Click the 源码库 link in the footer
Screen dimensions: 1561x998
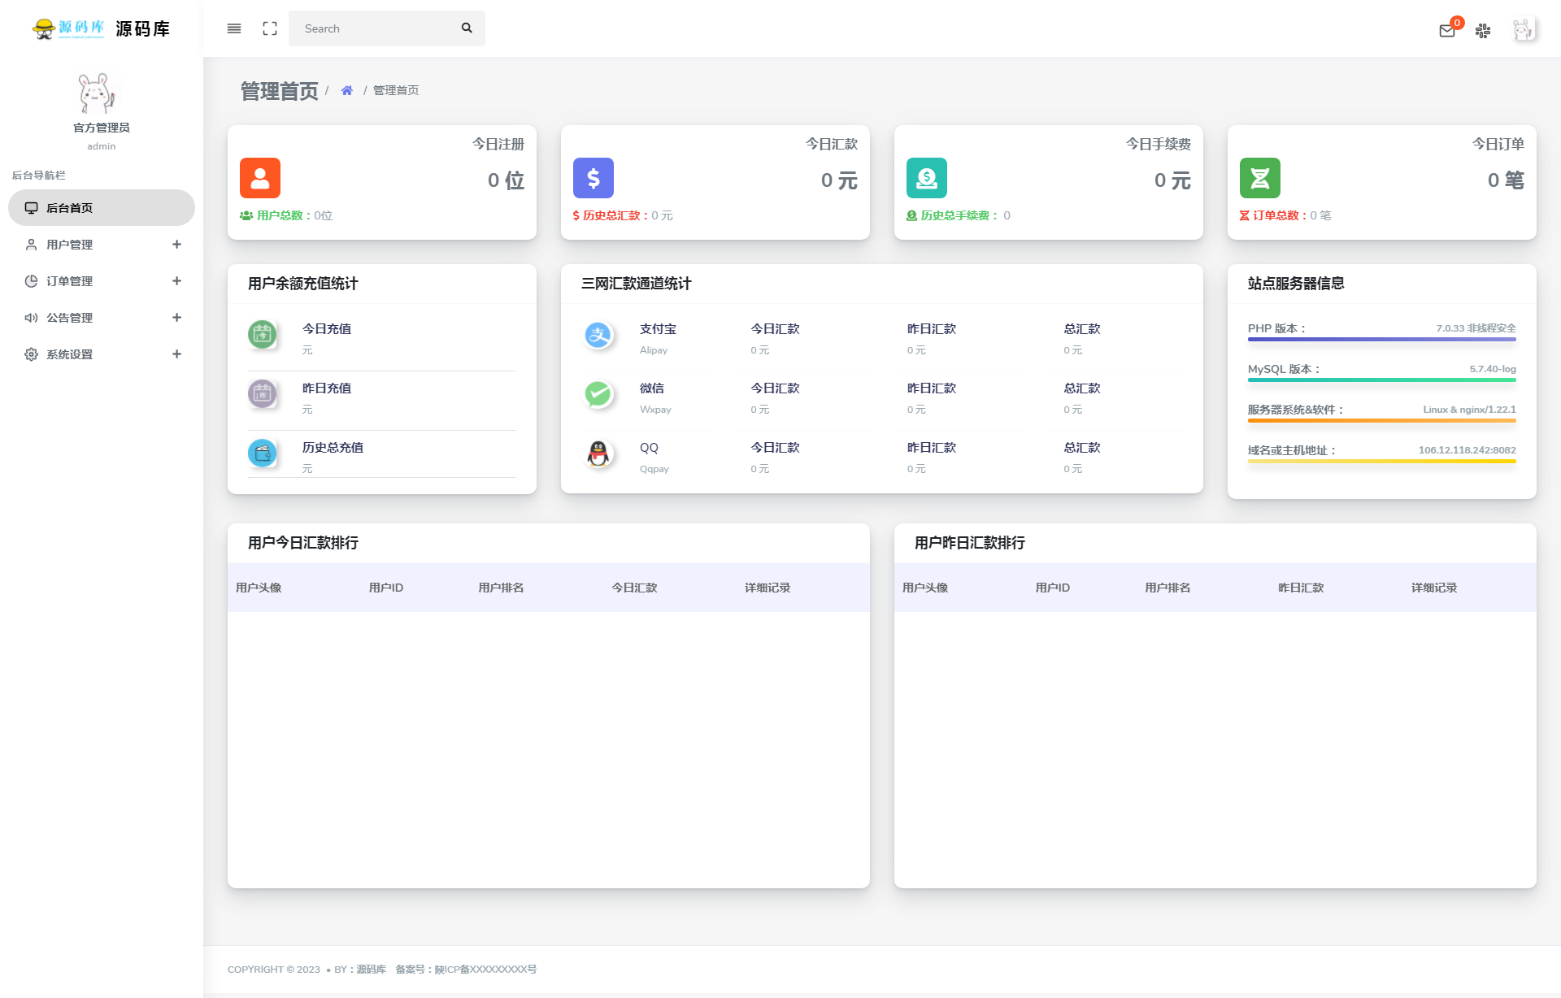point(370,969)
